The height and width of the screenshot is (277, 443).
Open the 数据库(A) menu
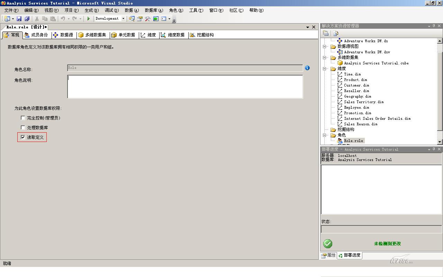point(154,10)
